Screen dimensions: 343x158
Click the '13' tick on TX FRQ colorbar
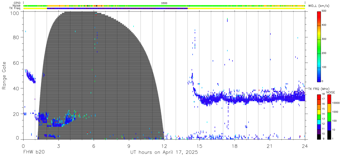click(323, 119)
